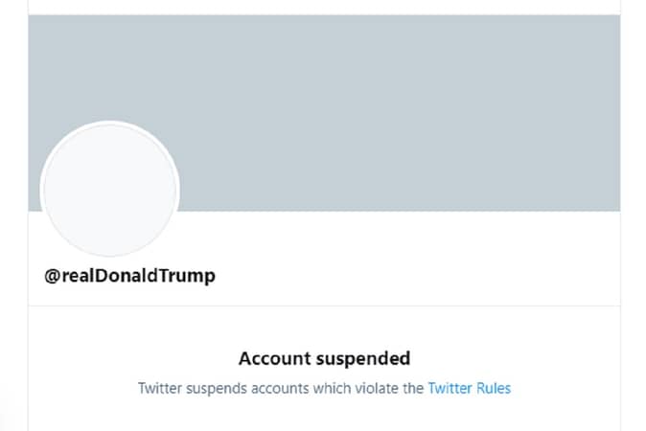Click the empty area right of the handle

[x=412, y=276]
